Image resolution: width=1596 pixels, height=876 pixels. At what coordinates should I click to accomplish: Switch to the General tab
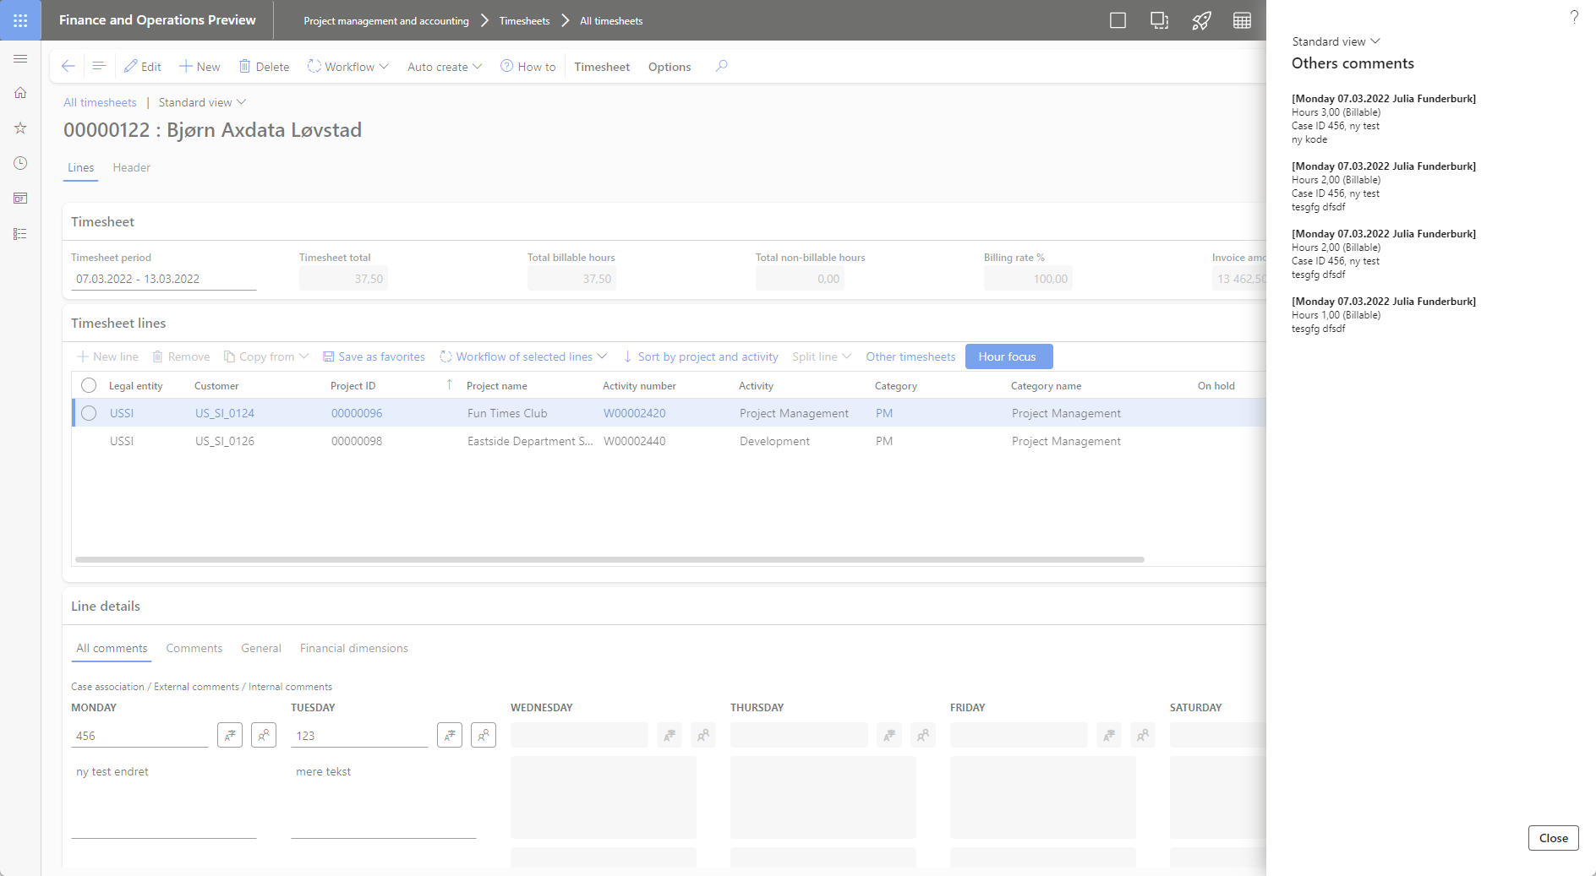[x=261, y=648]
